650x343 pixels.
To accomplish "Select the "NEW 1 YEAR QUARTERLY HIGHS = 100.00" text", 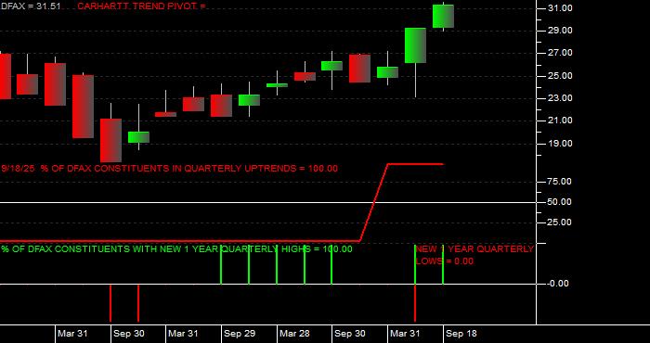I will (256, 249).
